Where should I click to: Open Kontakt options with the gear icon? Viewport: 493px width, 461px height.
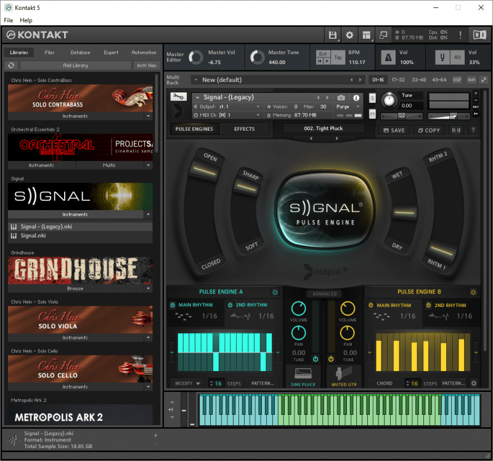[x=349, y=35]
